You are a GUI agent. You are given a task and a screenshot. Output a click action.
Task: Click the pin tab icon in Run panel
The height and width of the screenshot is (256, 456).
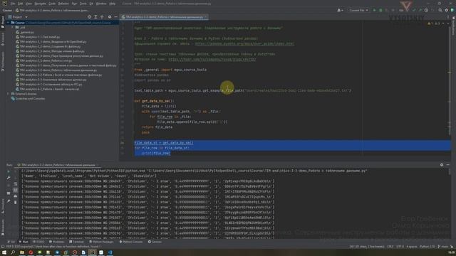9,201
